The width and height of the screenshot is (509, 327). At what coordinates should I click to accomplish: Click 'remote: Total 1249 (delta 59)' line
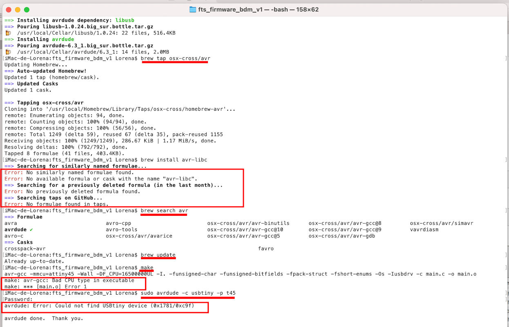[x=114, y=134]
